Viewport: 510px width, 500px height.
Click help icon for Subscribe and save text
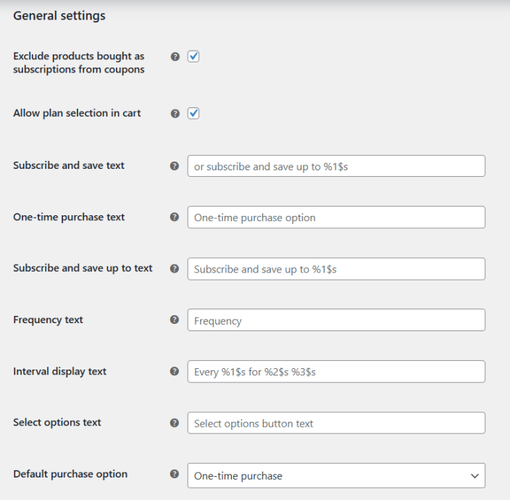(x=175, y=166)
